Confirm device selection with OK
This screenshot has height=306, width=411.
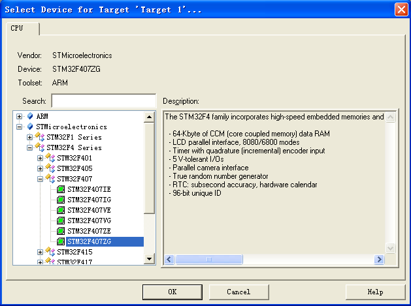pyautogui.click(x=173, y=292)
